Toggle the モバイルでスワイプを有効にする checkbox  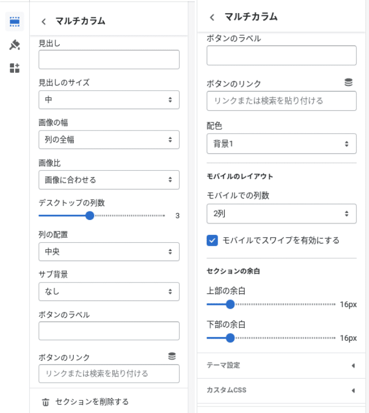point(212,240)
